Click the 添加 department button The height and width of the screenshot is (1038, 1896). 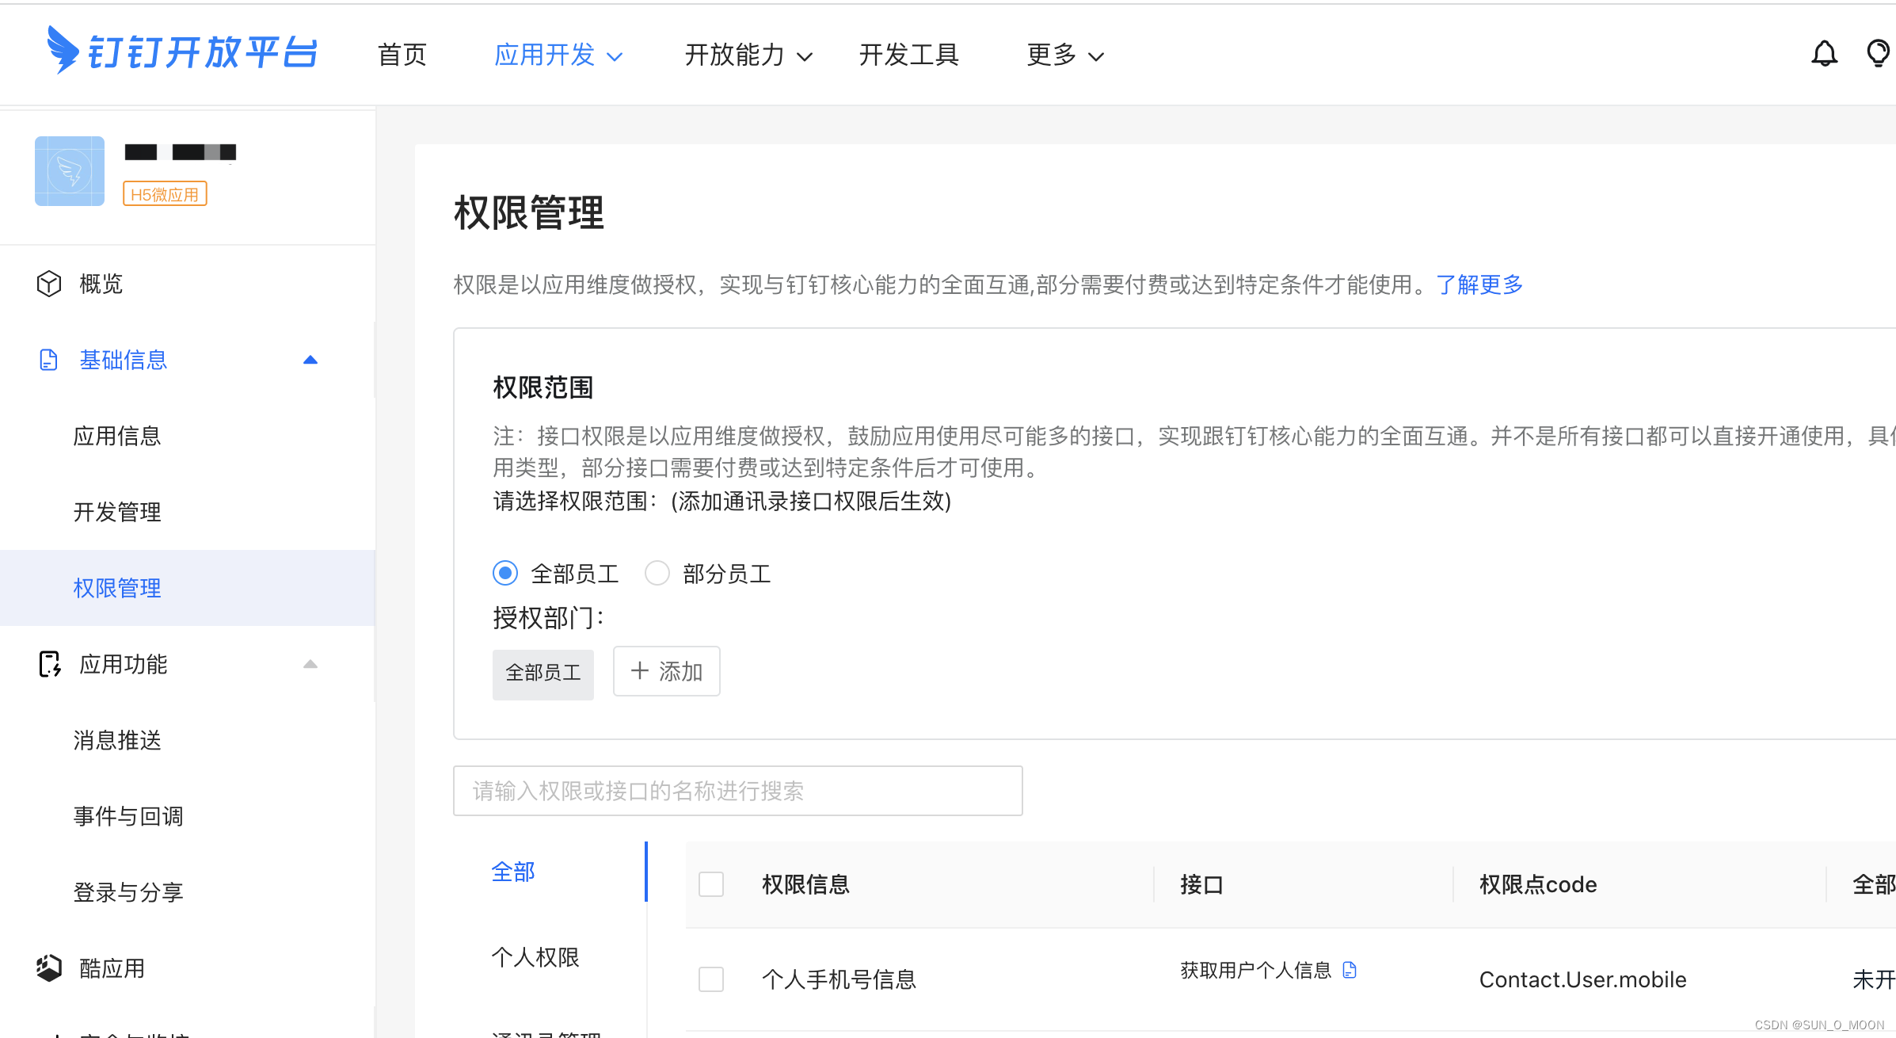tap(666, 671)
